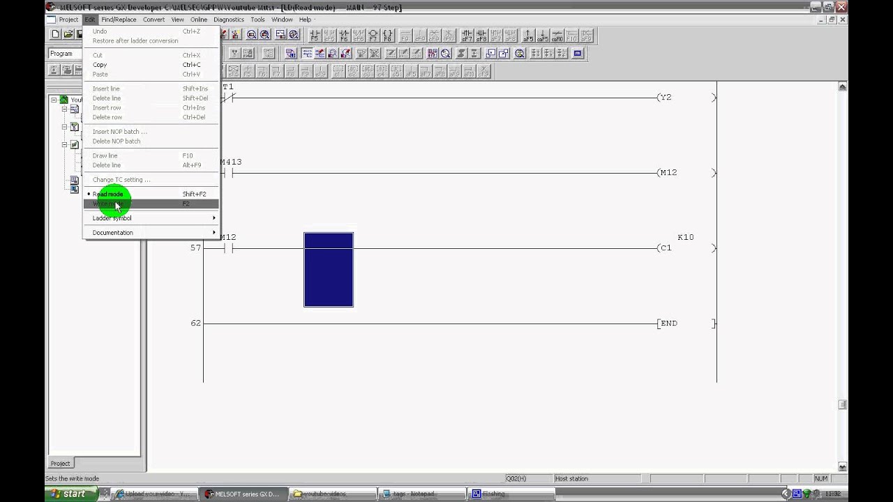893x502 pixels.
Task: Open the Find/Replace menu
Action: coord(119,20)
